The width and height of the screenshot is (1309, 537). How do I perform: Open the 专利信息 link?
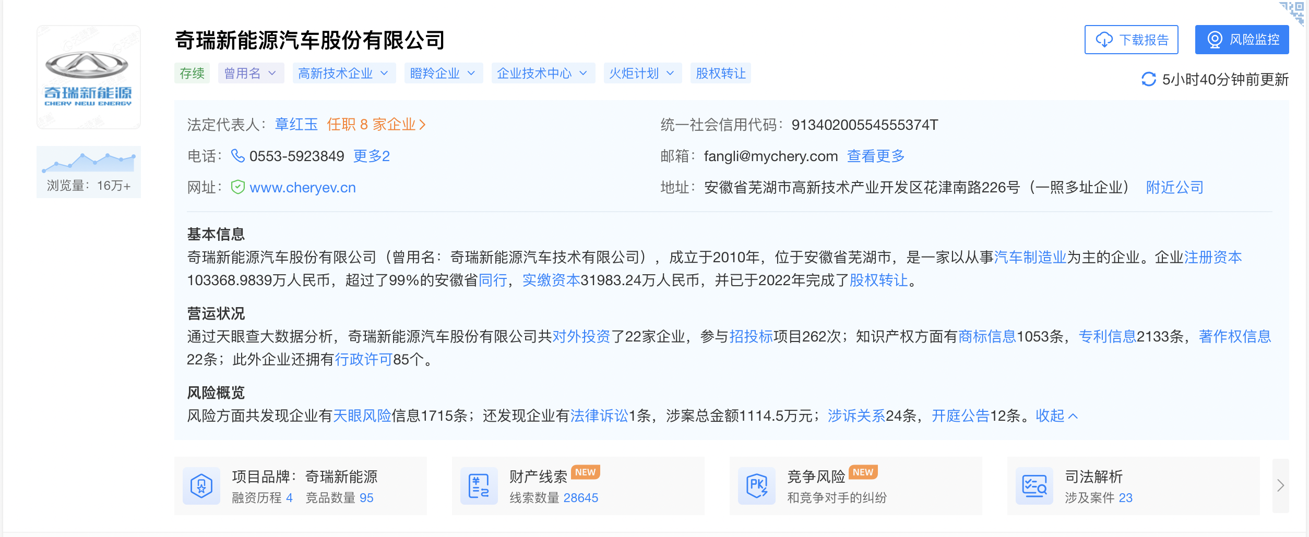point(1108,336)
